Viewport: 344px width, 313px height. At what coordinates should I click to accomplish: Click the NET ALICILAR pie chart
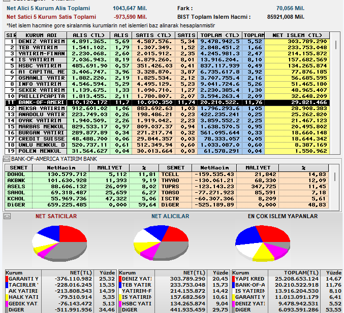click(161, 242)
